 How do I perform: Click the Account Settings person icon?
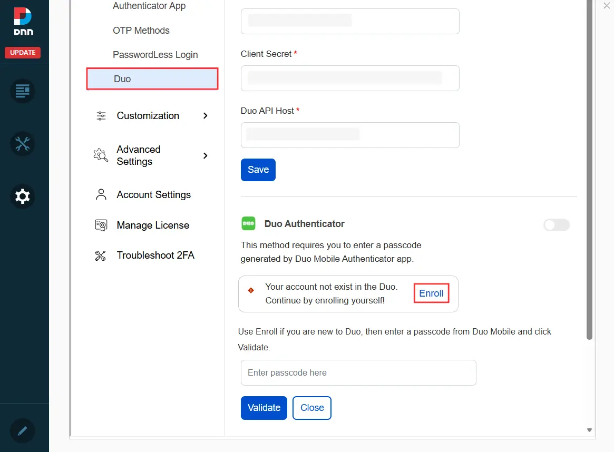pos(101,194)
